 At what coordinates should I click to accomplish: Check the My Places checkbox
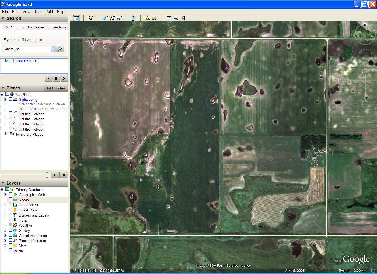(7, 94)
